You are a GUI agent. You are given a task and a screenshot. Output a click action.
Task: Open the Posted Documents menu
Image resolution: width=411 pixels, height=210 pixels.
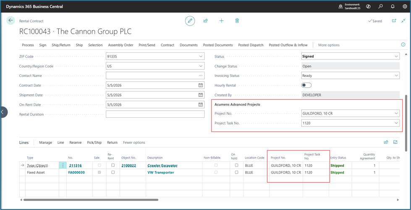(218, 45)
